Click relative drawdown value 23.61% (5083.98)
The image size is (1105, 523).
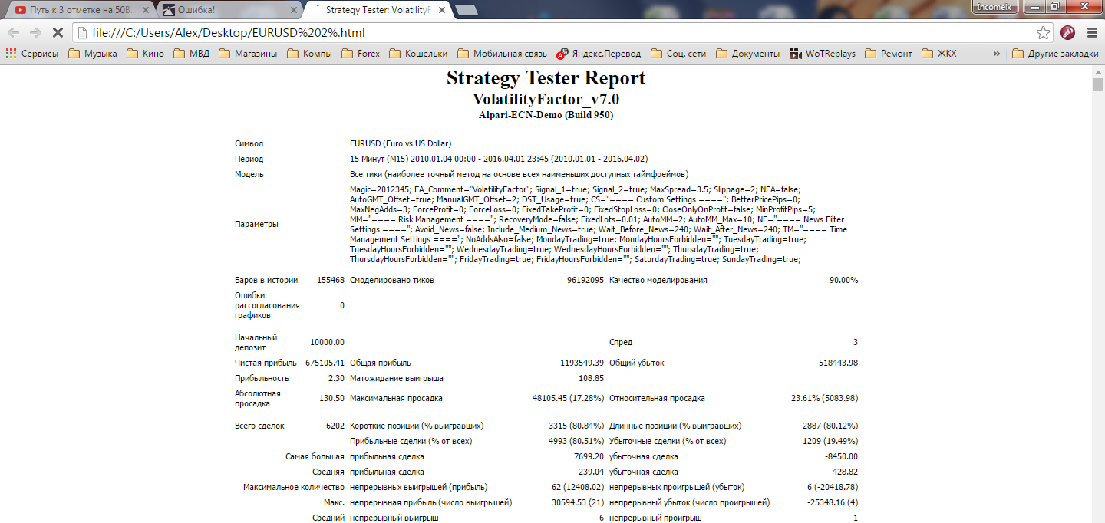pos(824,398)
